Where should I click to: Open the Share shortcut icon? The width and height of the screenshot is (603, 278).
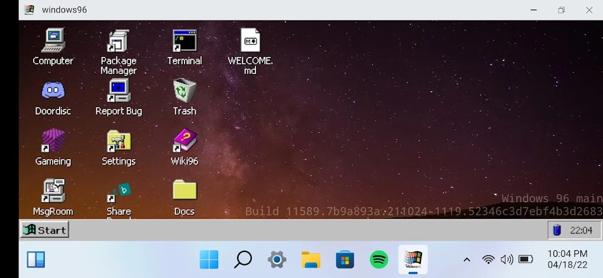click(118, 193)
